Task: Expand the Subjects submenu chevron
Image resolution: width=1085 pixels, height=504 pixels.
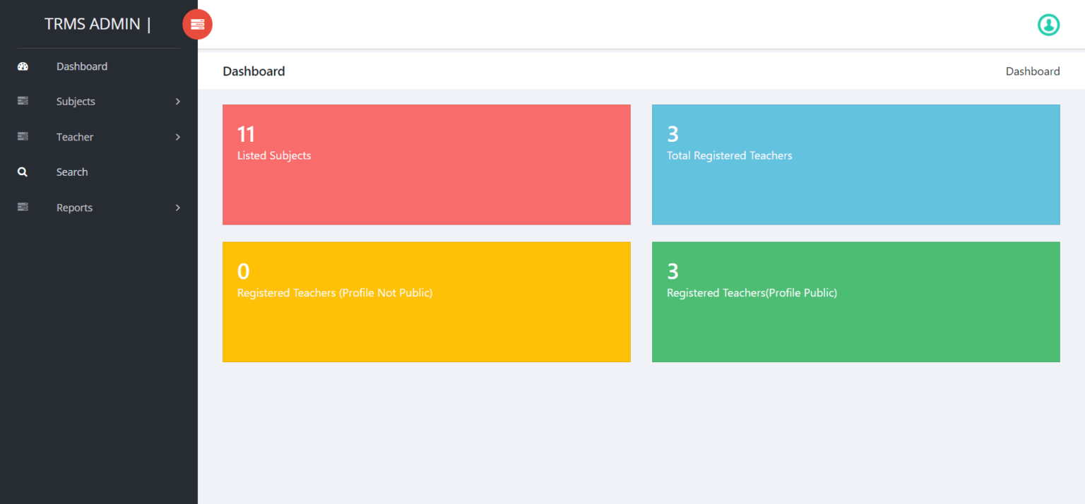Action: [177, 101]
